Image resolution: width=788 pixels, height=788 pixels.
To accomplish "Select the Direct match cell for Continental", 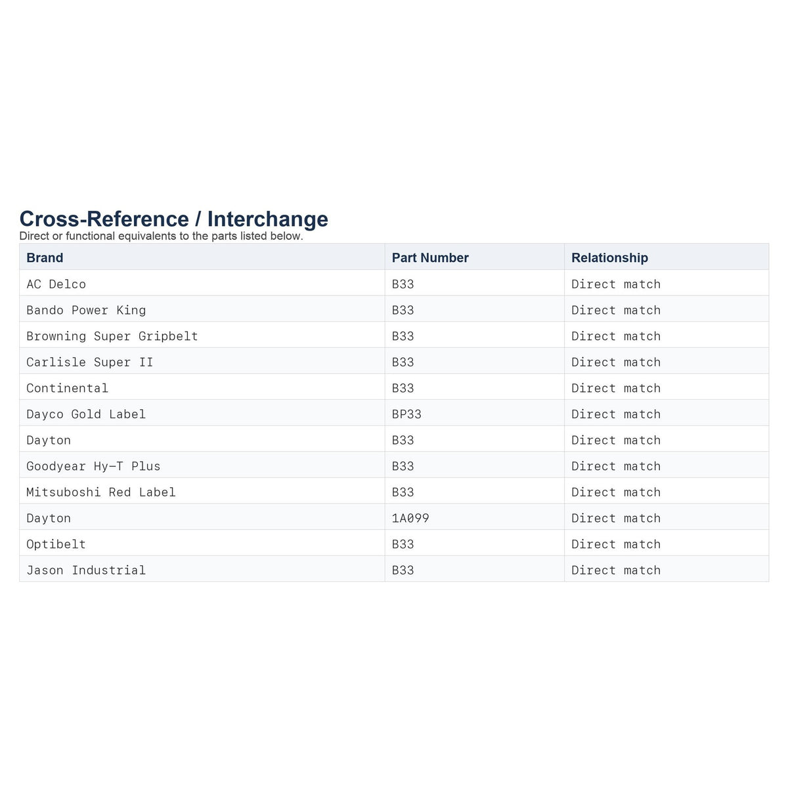I will [667, 387].
